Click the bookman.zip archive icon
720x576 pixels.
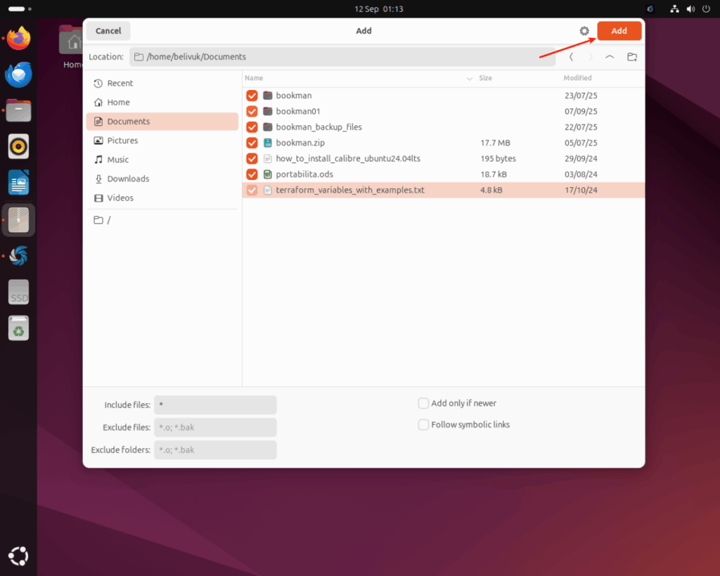pyautogui.click(x=268, y=143)
